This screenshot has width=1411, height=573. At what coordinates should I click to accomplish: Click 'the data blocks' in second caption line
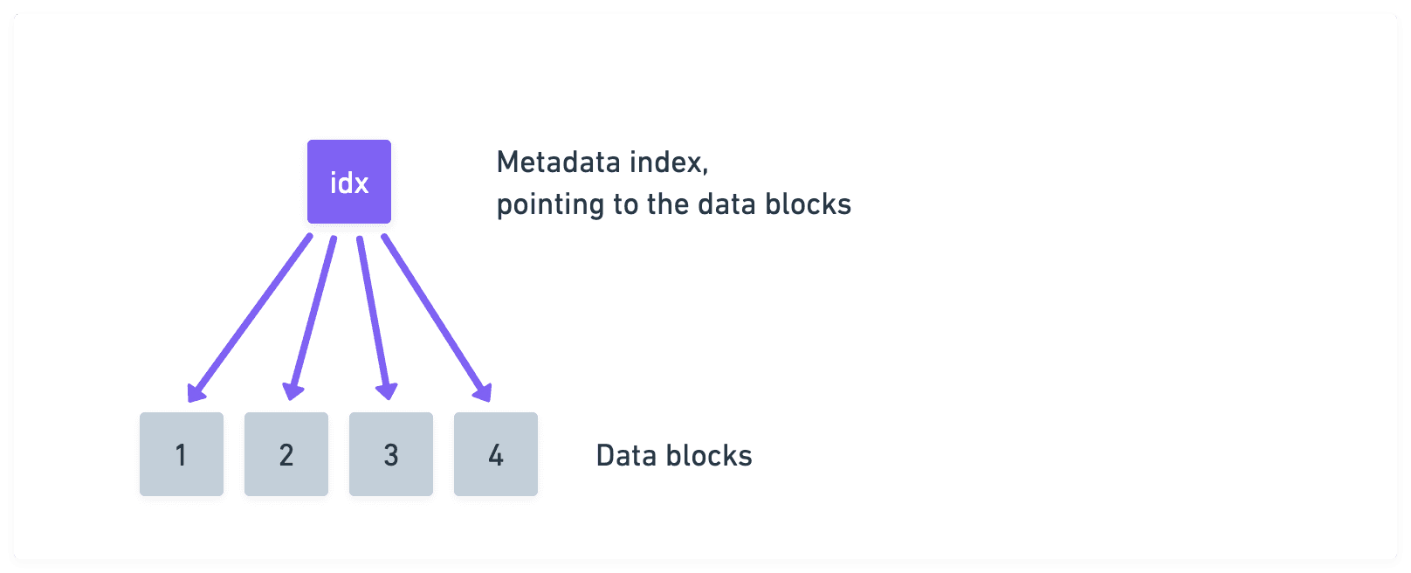pos(748,204)
